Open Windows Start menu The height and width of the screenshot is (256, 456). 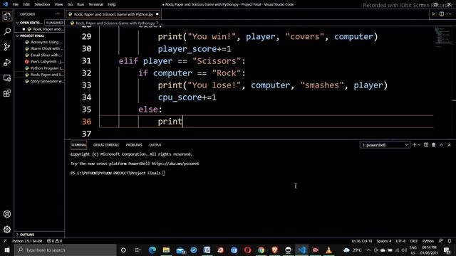click(x=7, y=250)
